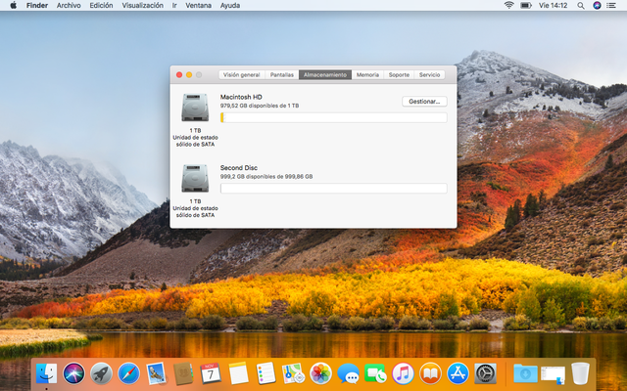Switch to Servicio tab

click(x=429, y=74)
